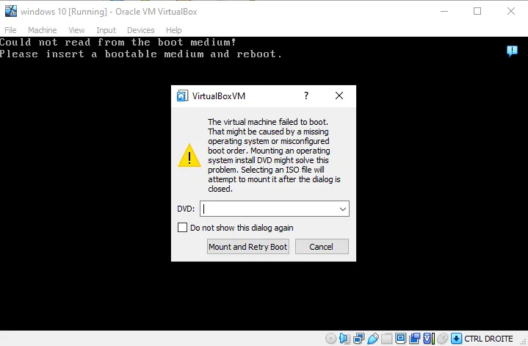Expand the DVD dropdown list
The image size is (528, 346).
(342, 209)
